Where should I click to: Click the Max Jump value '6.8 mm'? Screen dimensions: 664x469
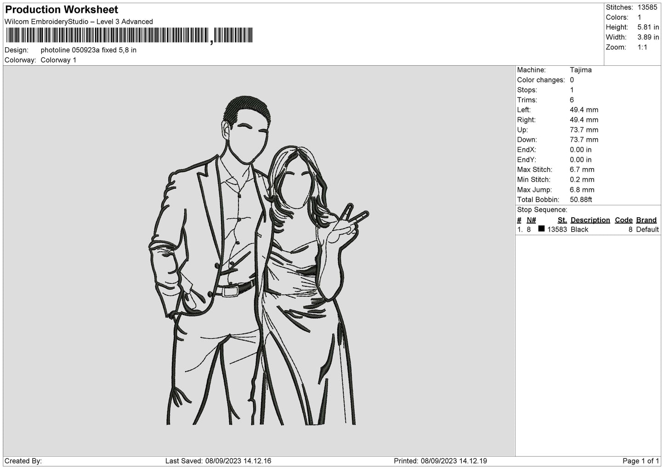pyautogui.click(x=582, y=190)
